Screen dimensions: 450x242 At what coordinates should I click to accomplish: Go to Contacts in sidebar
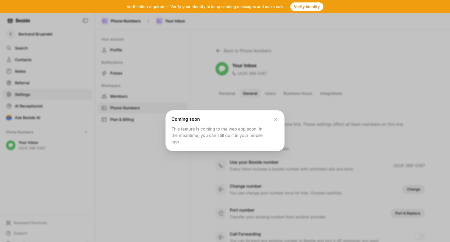pos(48,60)
